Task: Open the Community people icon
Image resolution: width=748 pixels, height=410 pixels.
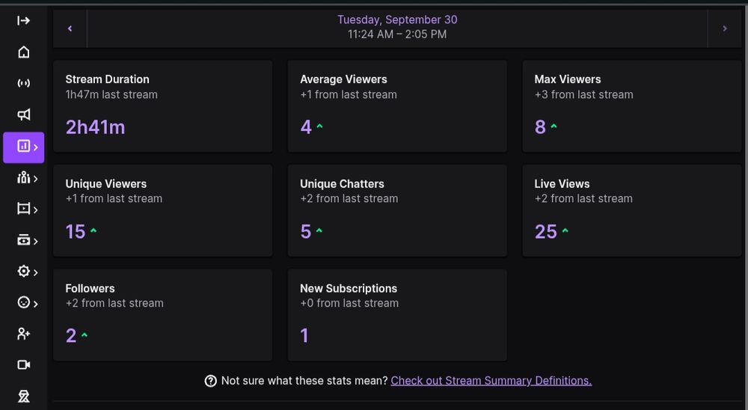Action: [23, 178]
